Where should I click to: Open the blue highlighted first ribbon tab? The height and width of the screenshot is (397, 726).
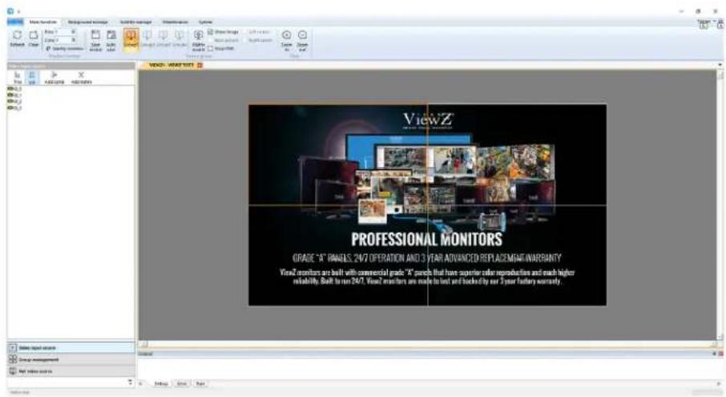tap(15, 22)
